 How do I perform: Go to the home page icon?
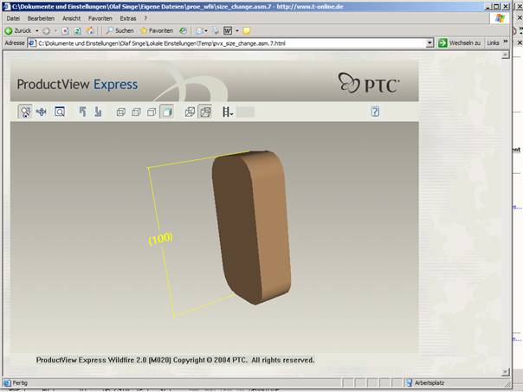(x=90, y=31)
